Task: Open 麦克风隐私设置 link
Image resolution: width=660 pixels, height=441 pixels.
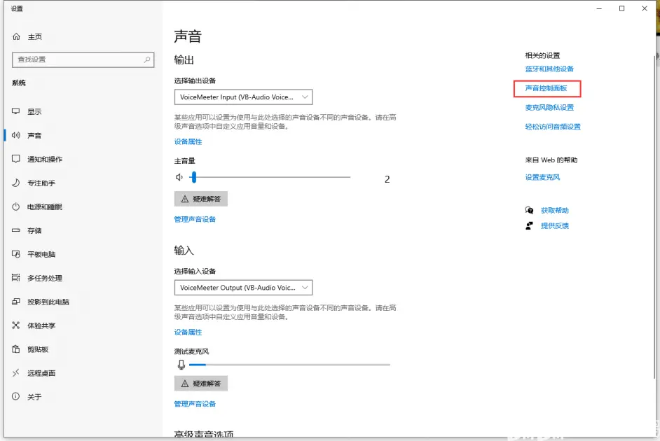Action: tap(549, 108)
